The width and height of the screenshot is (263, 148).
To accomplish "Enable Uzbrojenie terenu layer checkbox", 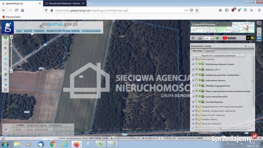I will (196, 80).
